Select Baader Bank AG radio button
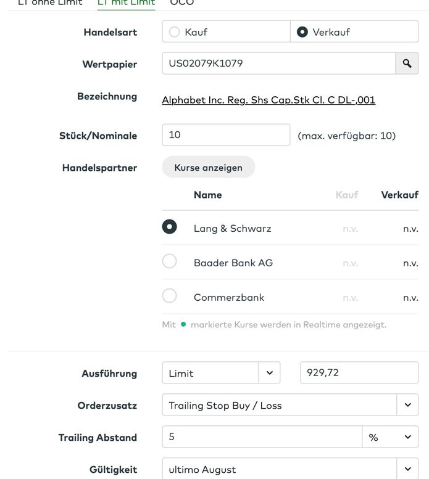The height and width of the screenshot is (479, 429). 169,261
